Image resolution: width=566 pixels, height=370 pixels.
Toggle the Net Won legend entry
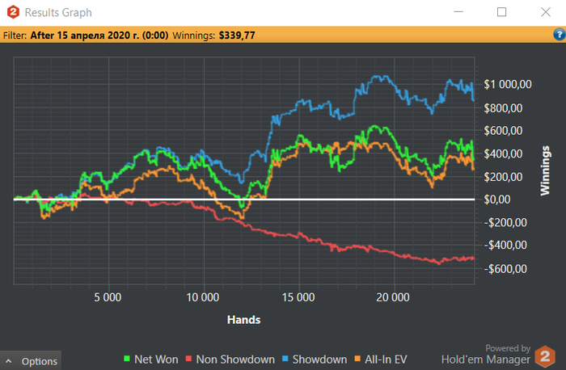tap(151, 359)
